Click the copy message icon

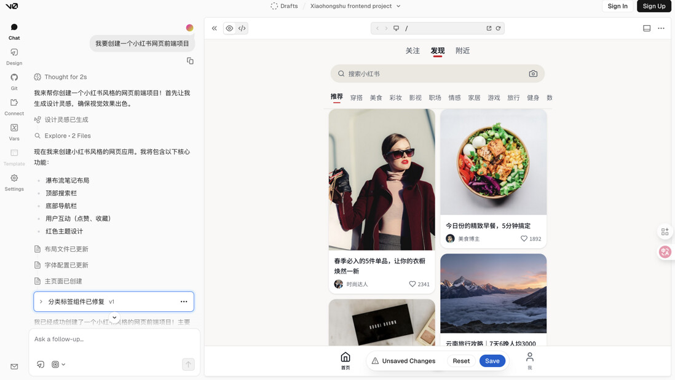tap(190, 61)
